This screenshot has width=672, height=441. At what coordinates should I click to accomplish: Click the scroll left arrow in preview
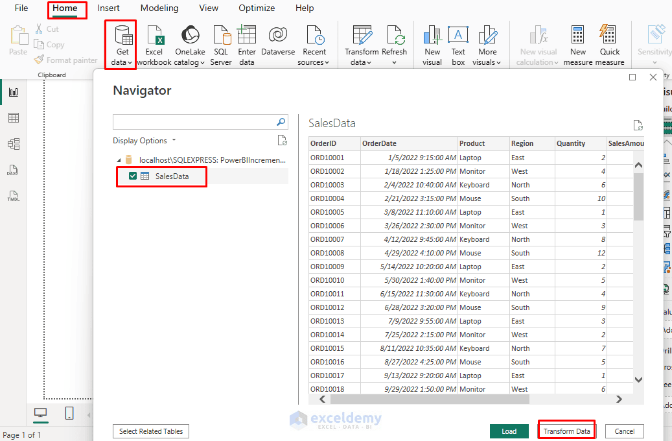click(x=323, y=399)
